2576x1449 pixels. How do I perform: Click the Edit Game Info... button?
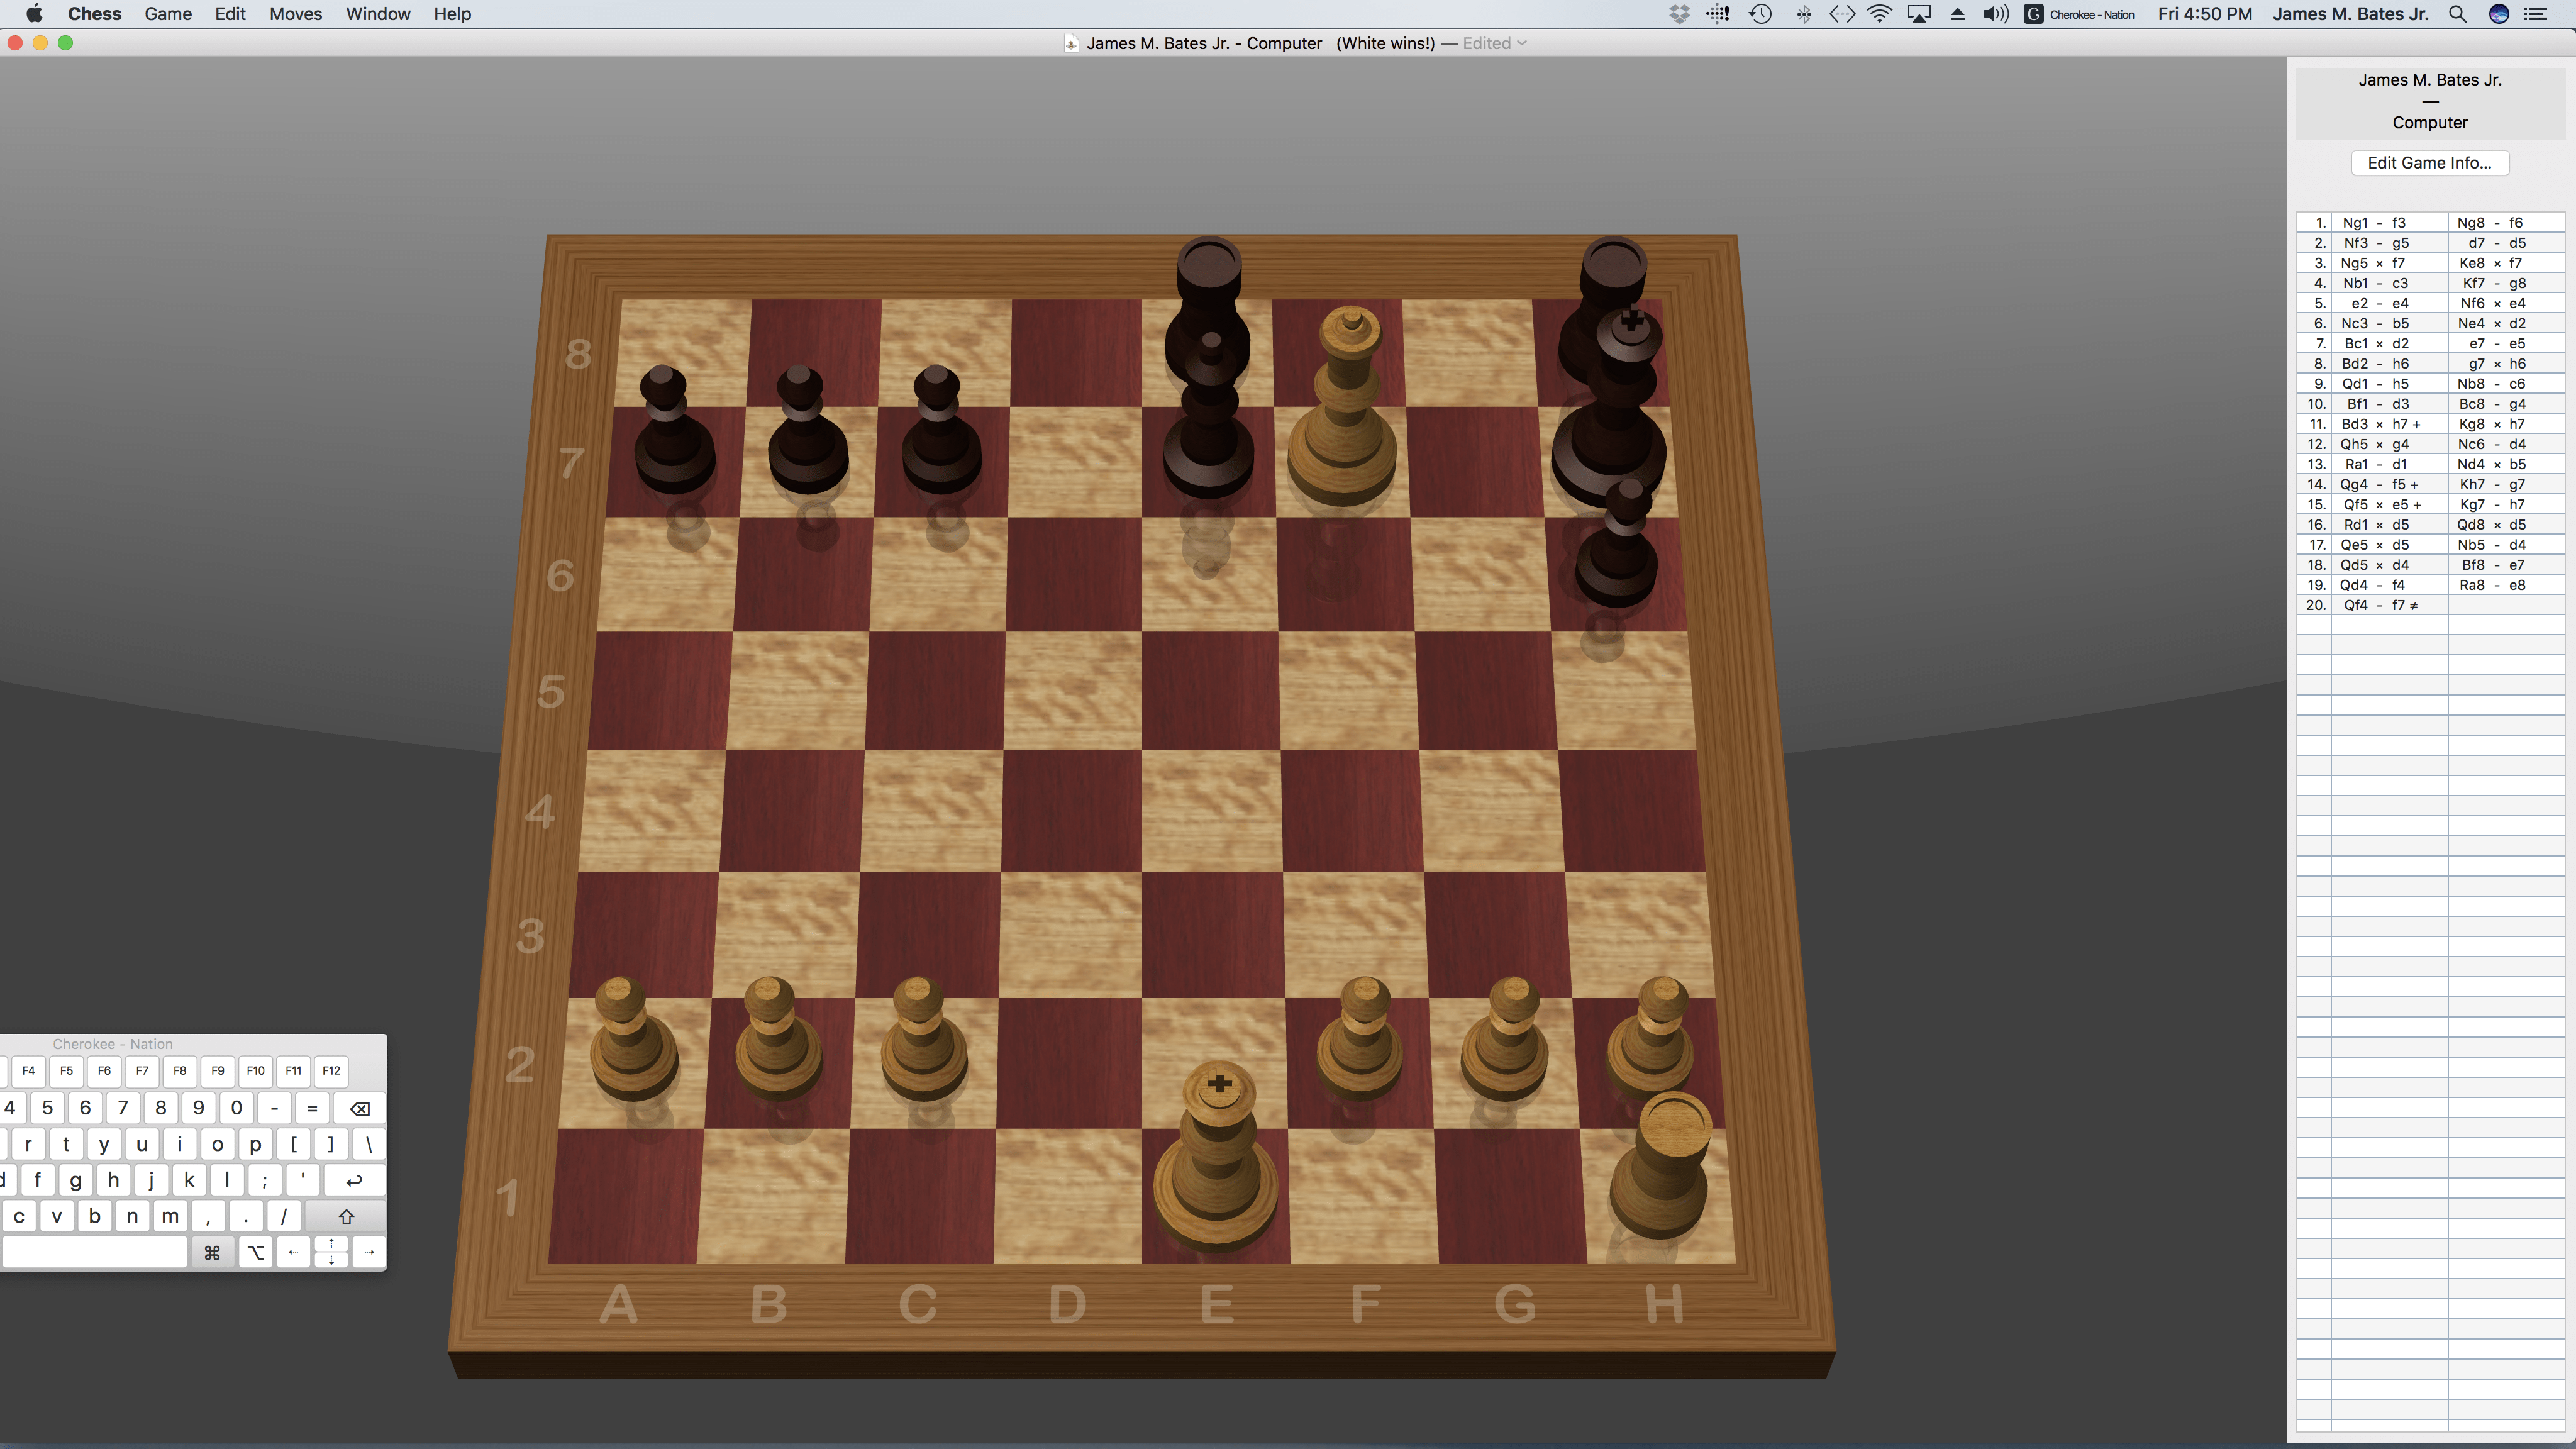click(x=2429, y=163)
